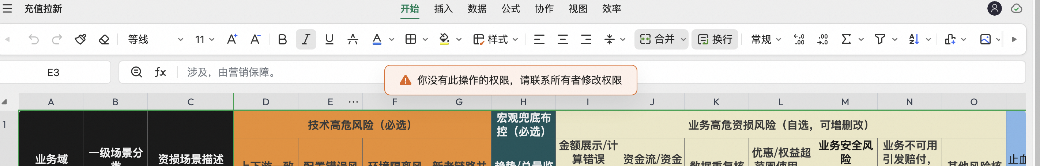Switch to the 协作 tab
The image size is (1040, 166).
(544, 9)
